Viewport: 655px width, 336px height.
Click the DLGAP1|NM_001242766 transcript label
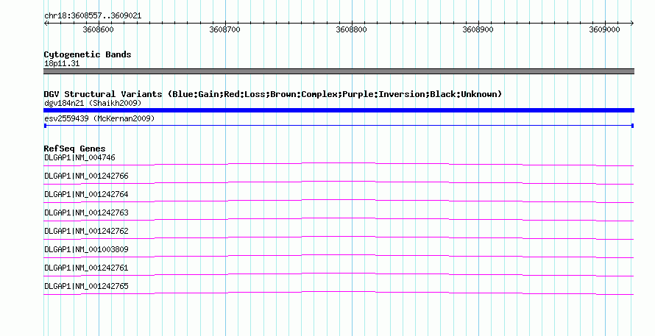86,176
